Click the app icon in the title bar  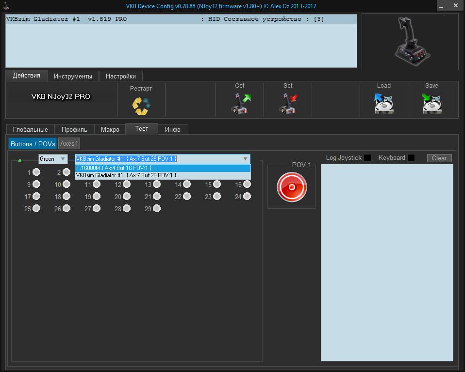6,6
